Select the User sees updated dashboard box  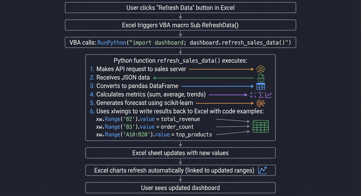pos(180,188)
